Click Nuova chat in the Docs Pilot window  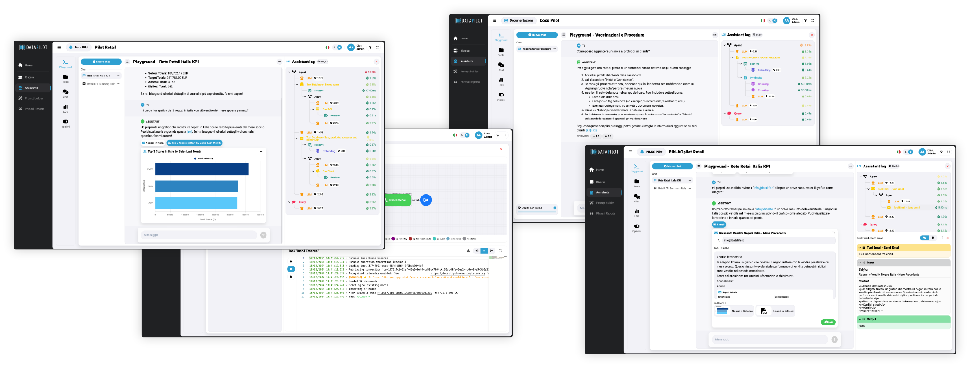click(x=537, y=35)
